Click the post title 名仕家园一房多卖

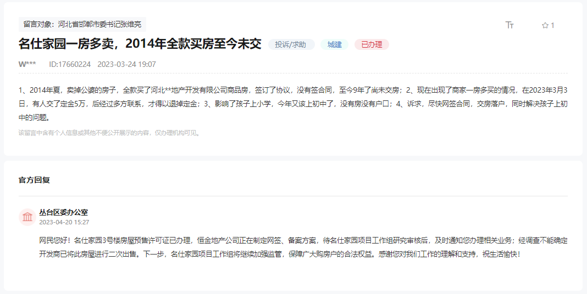[x=140, y=44]
